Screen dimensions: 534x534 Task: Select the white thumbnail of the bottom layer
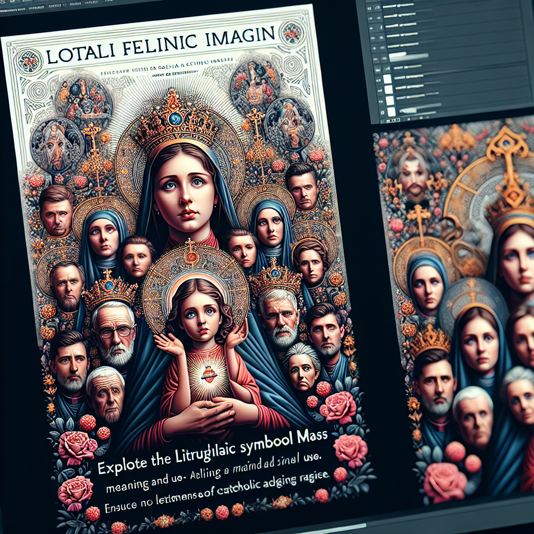[391, 112]
